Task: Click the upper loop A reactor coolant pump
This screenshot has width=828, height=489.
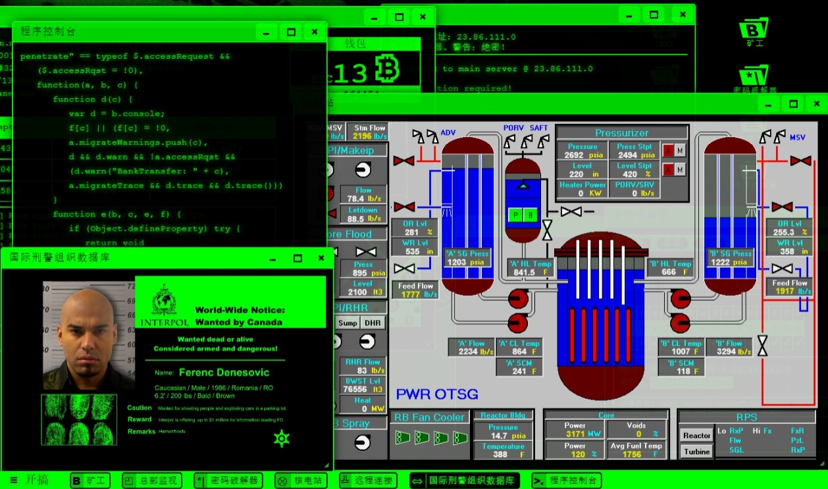Action: tap(517, 299)
